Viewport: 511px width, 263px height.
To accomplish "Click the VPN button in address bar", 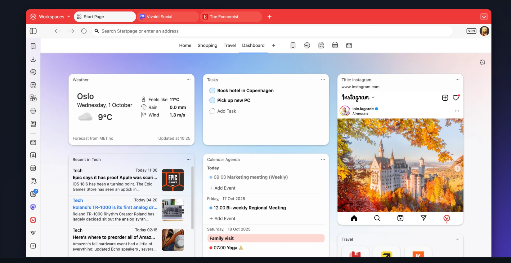I will pos(471,31).
